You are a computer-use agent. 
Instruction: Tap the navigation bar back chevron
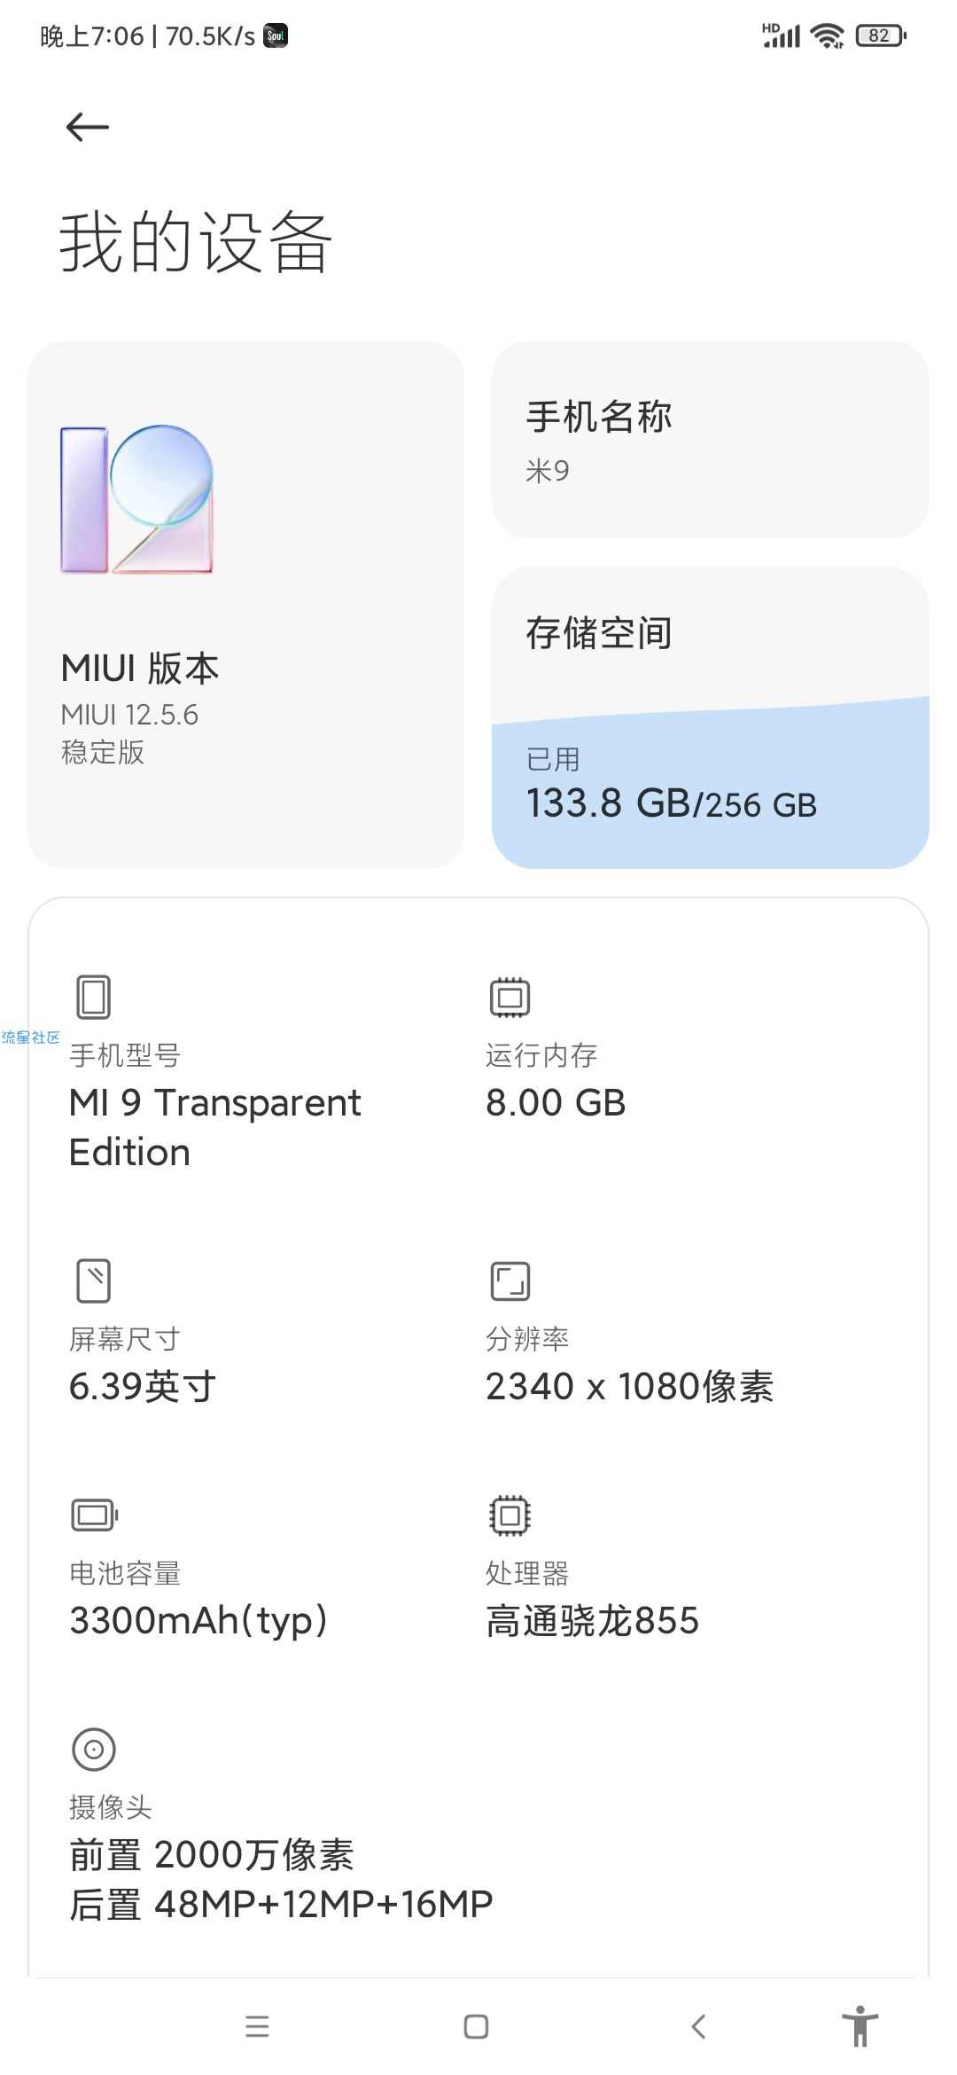(698, 2026)
